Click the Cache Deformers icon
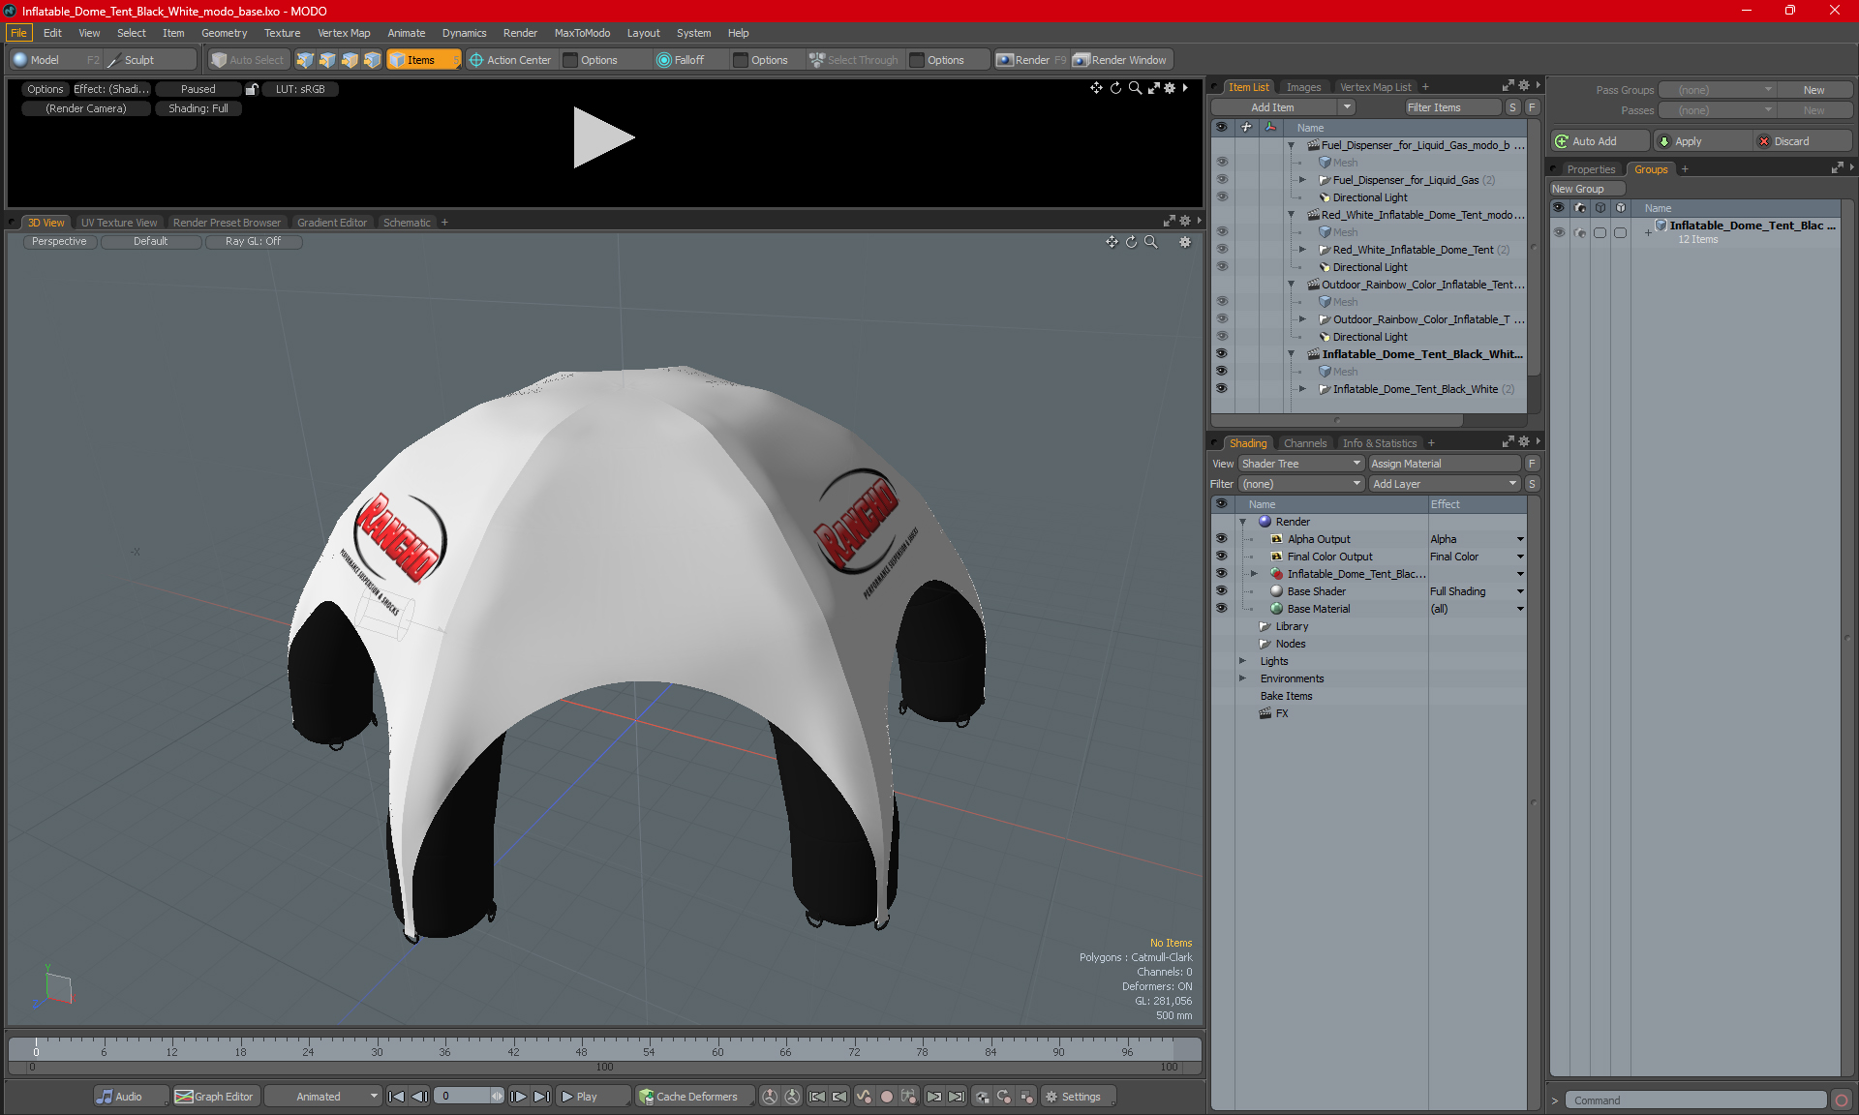 (646, 1097)
